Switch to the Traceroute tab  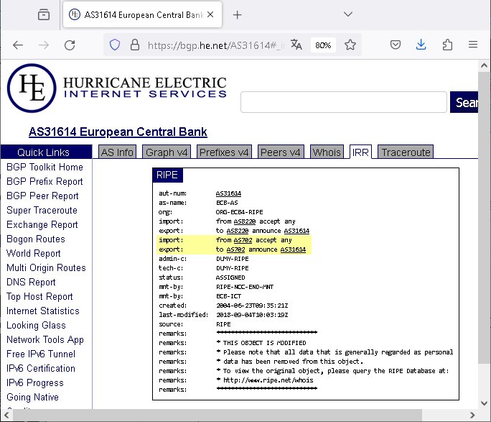pos(406,152)
